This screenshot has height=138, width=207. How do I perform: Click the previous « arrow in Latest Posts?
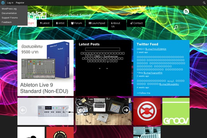click(x=100, y=68)
